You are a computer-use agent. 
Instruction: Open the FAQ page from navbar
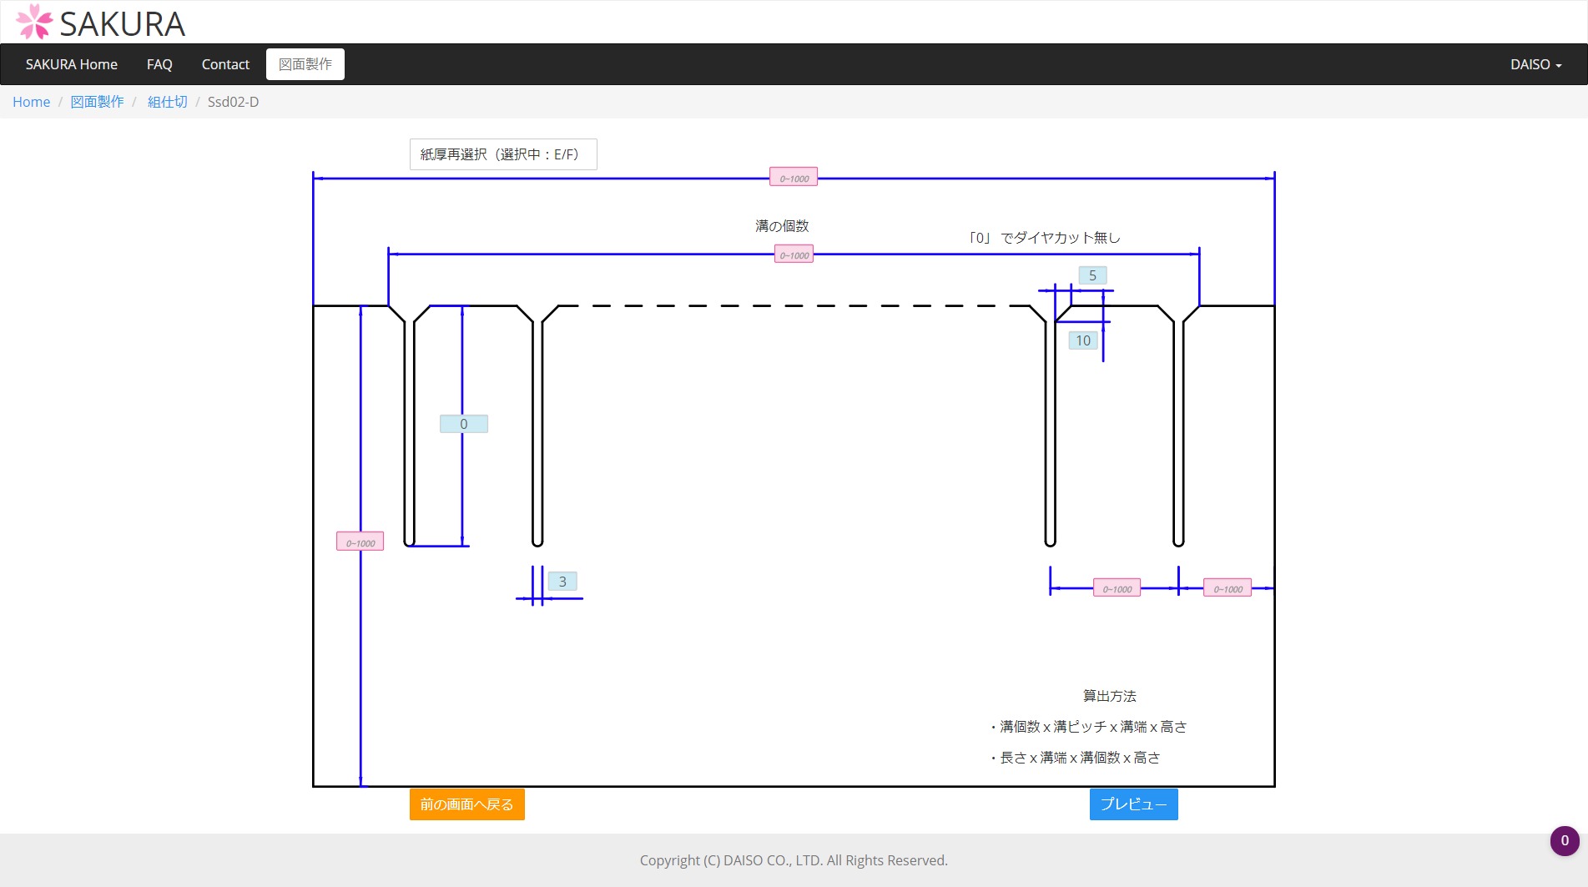159,64
